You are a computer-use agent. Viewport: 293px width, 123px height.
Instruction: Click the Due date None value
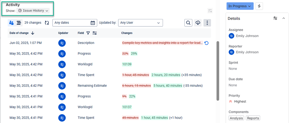click(233, 85)
